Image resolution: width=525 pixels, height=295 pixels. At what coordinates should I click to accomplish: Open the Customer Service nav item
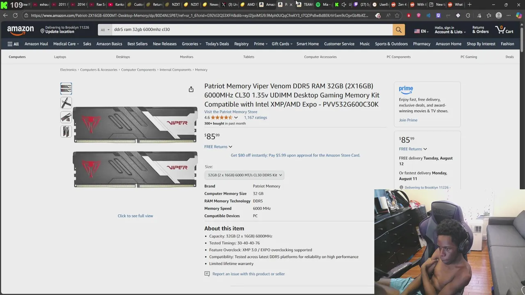339,44
